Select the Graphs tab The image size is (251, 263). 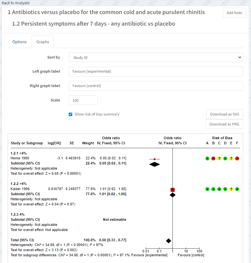(43, 42)
